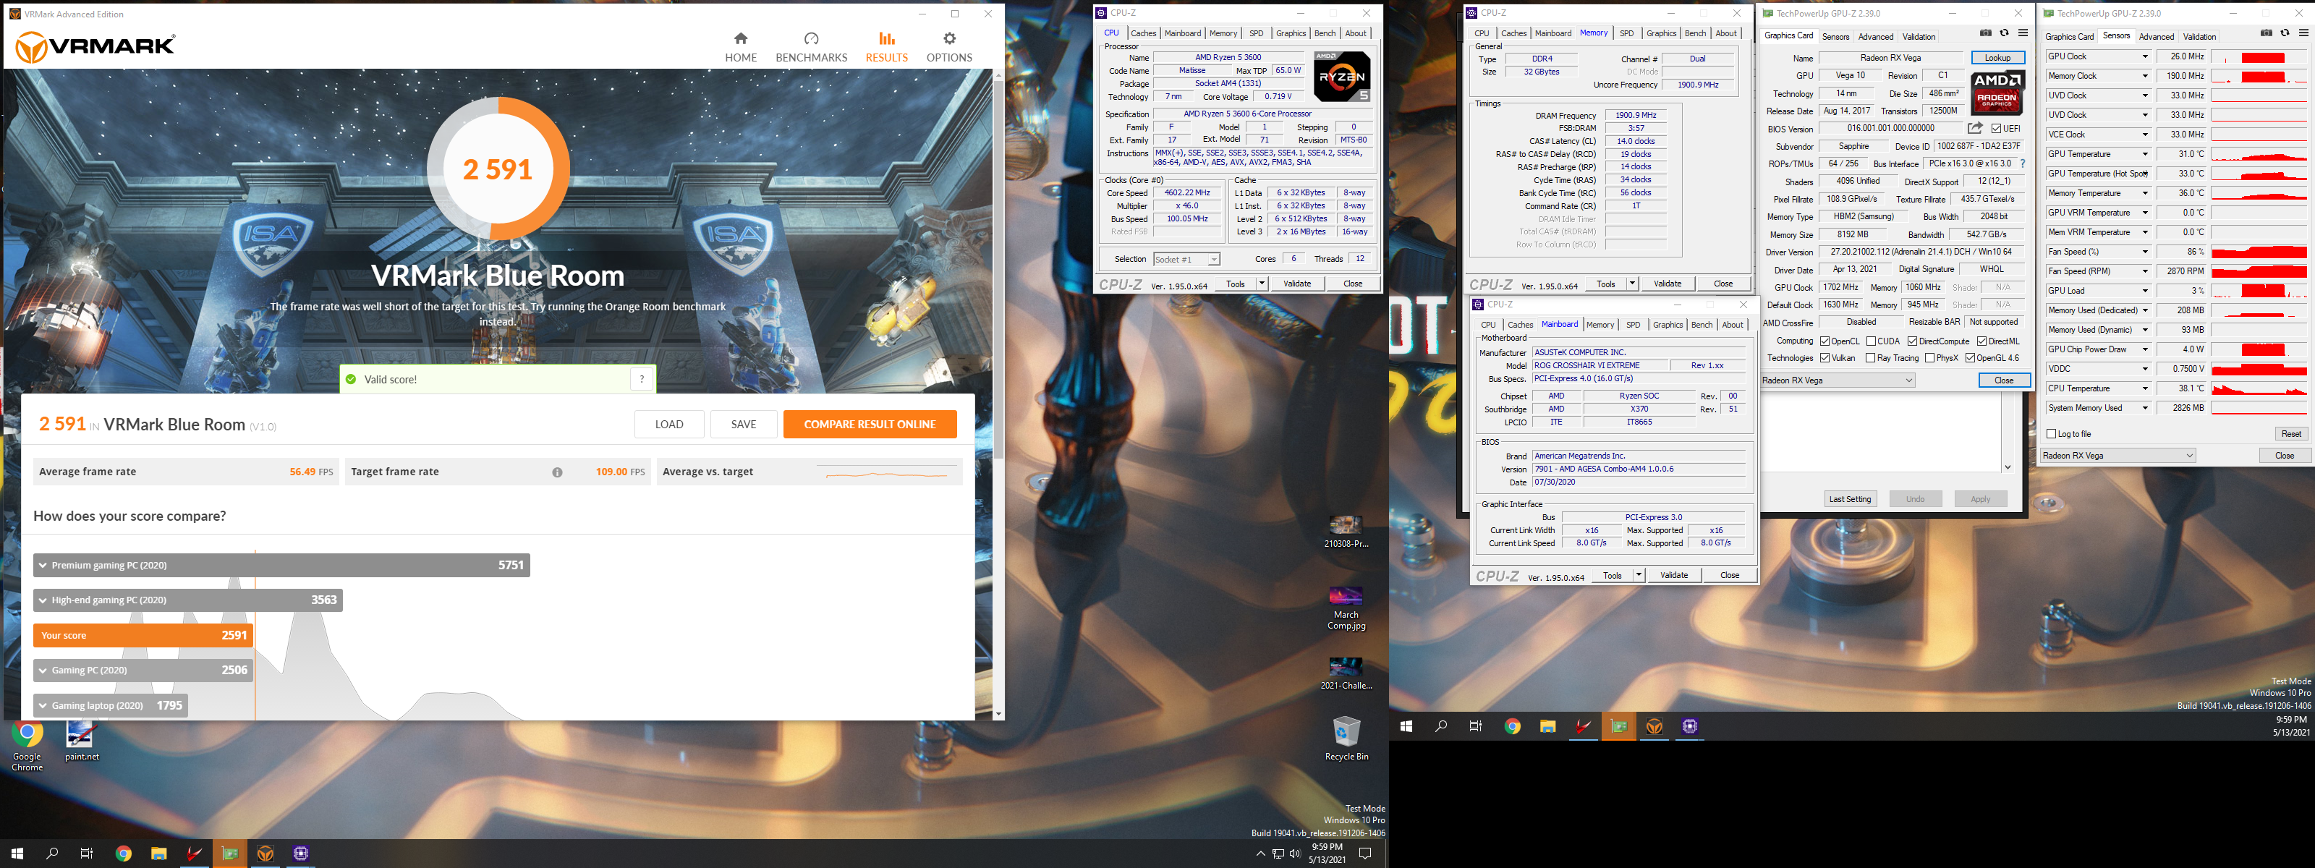This screenshot has width=2315, height=868.
Task: Click the LOAD button in VRMark
Action: tap(668, 424)
